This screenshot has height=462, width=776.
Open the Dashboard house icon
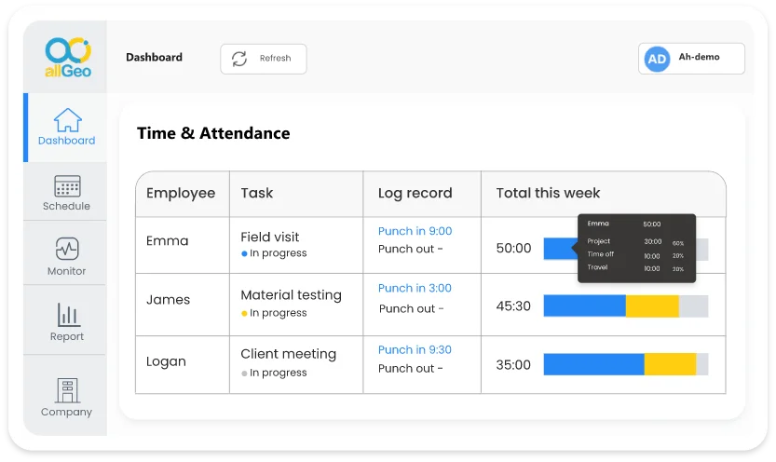(67, 120)
